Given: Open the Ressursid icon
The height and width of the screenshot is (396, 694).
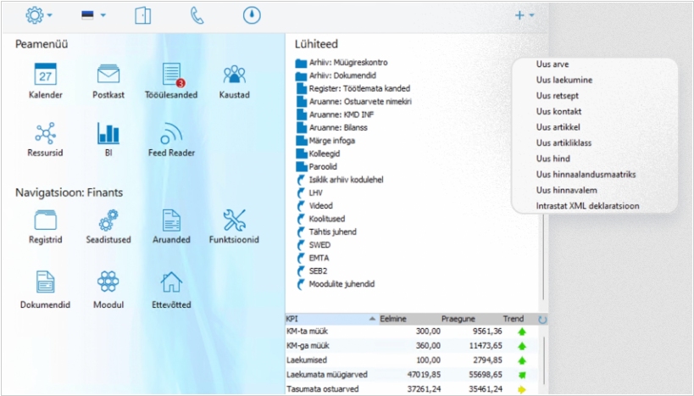Looking at the screenshot, I should point(45,134).
